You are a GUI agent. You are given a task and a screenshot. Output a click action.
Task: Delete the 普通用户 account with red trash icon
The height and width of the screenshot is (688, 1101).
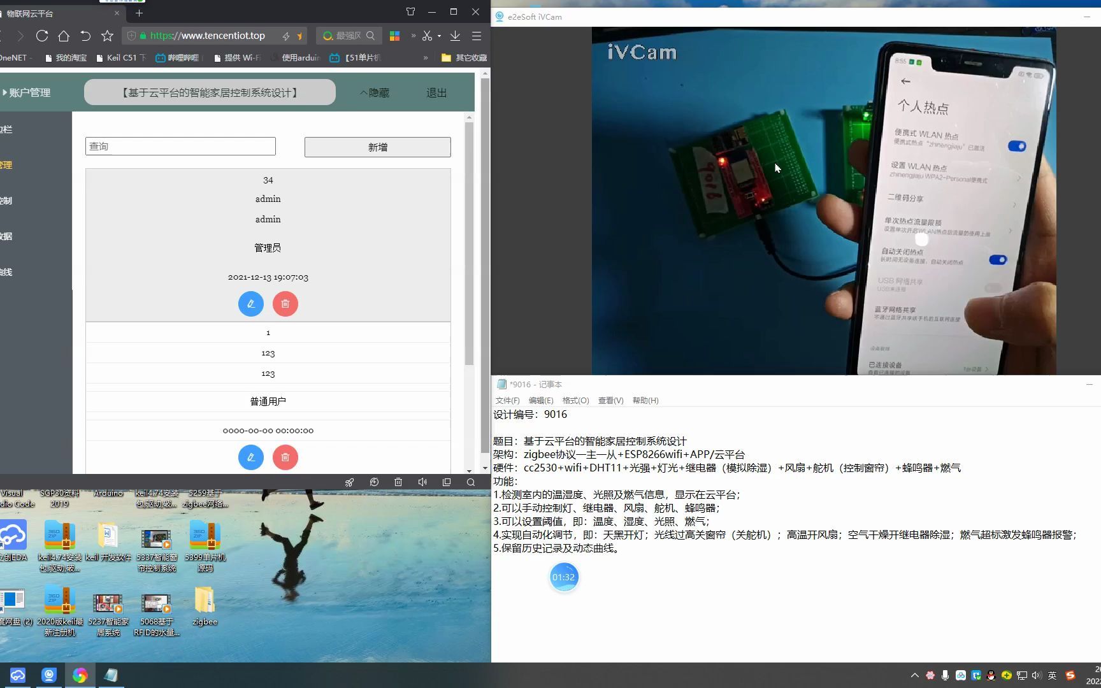coord(285,457)
